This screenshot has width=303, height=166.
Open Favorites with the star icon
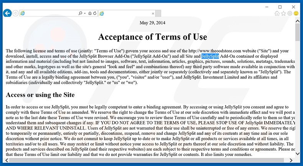[283, 13]
